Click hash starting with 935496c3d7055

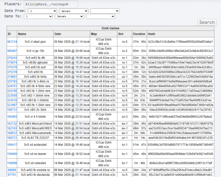[181, 145]
